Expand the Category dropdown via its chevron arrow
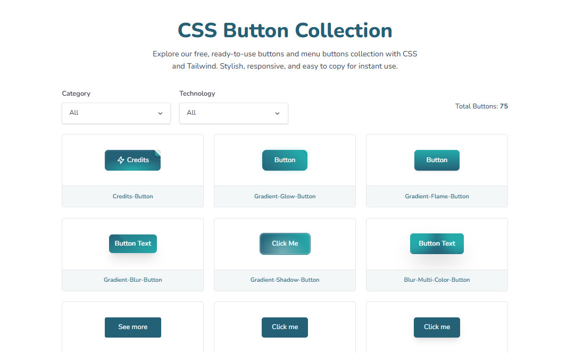The image size is (575, 353). click(x=160, y=113)
